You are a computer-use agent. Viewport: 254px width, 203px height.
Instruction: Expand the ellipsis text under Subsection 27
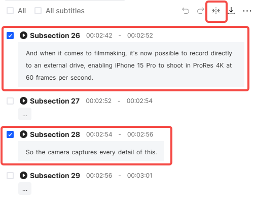point(25,114)
